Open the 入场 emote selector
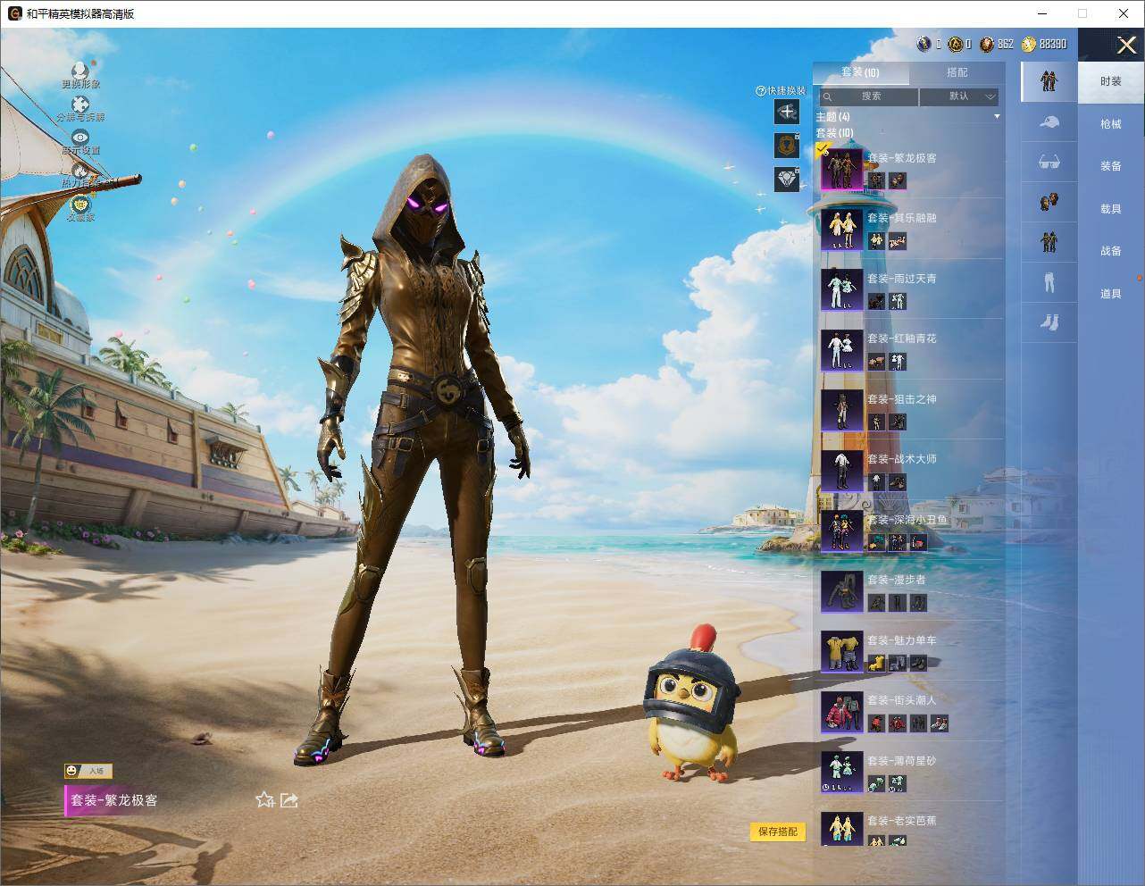 click(88, 771)
